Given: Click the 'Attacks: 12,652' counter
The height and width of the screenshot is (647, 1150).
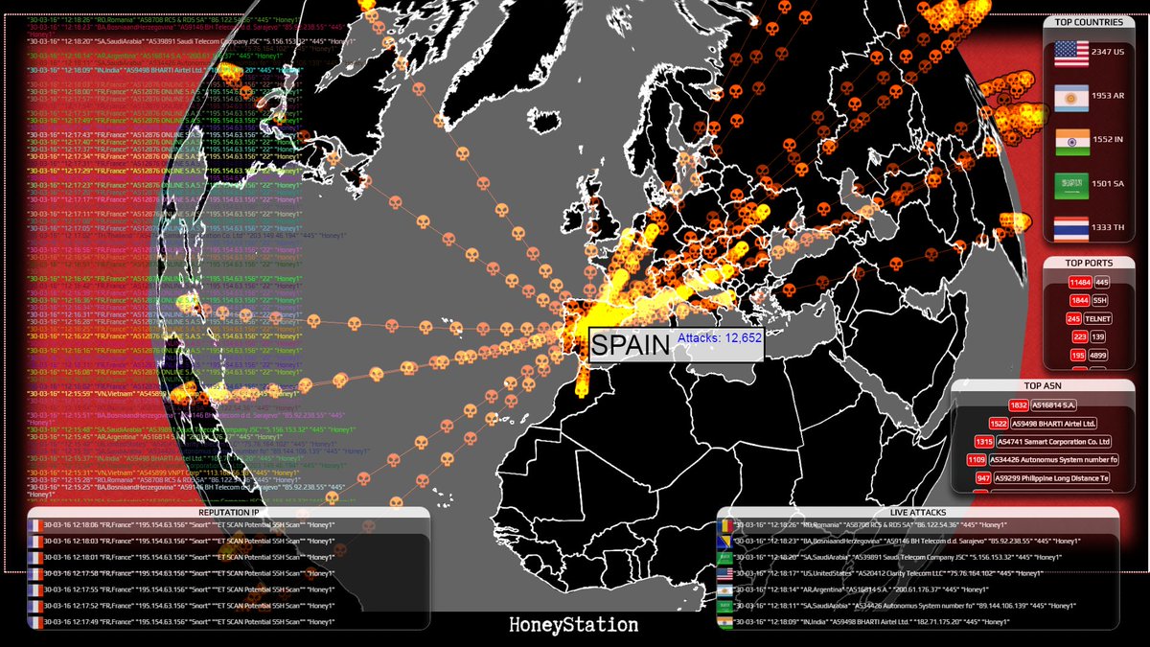Looking at the screenshot, I should tap(720, 338).
